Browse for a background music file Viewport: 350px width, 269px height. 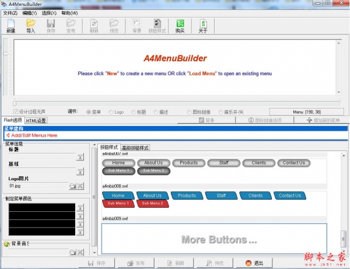click(x=72, y=253)
